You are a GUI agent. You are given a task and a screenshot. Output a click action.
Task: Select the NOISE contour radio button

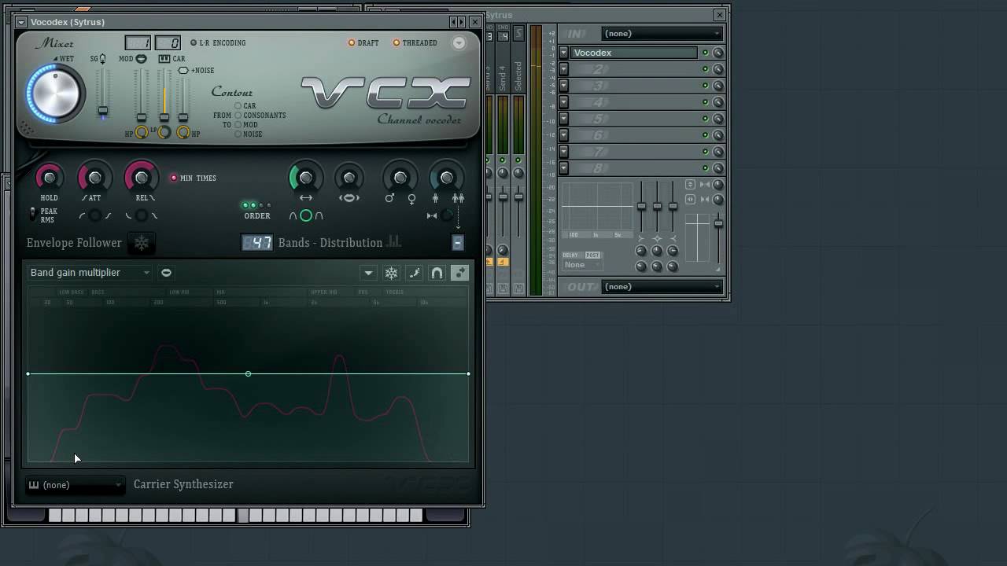(x=238, y=134)
